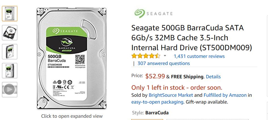Show the open-drive platter thumbnail image
The width and height of the screenshot is (268, 120).
[x=10, y=33]
